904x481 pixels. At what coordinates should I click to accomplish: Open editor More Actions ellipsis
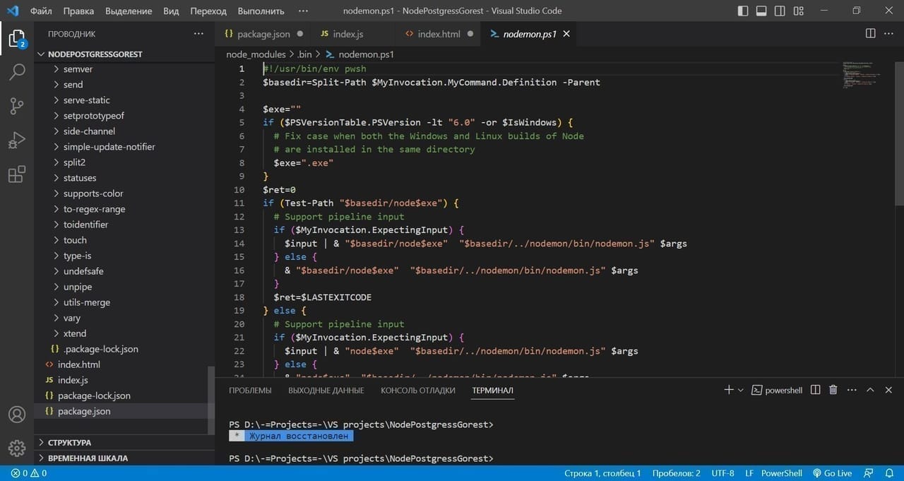click(889, 34)
